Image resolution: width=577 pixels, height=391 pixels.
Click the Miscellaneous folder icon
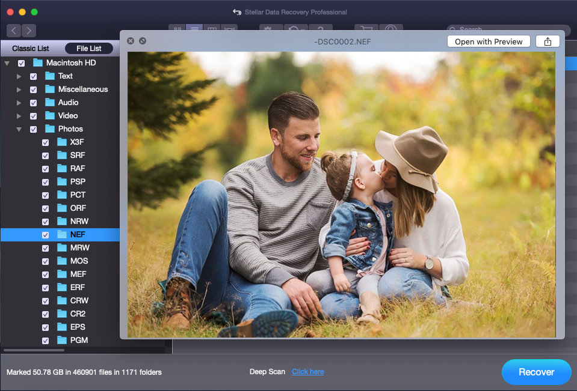[x=50, y=89]
